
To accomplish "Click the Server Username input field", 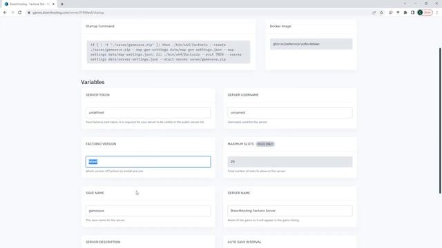I will coord(290,112).
